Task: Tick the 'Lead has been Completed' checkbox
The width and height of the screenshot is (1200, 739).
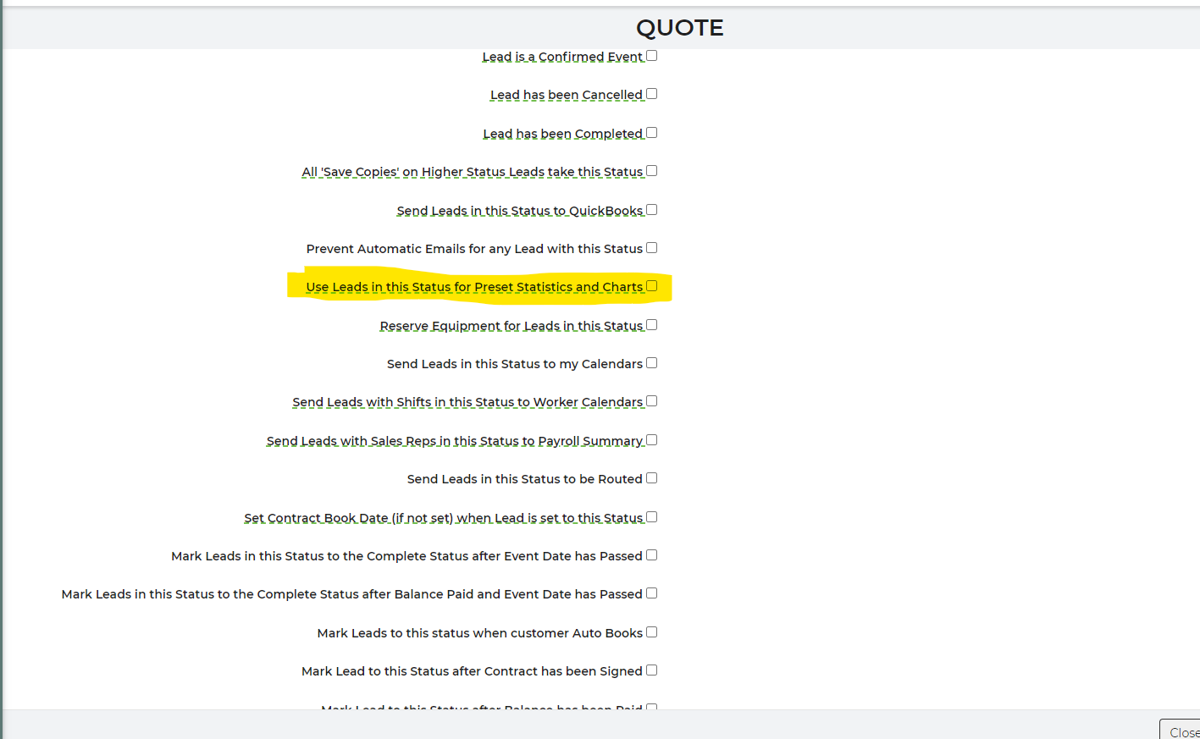Action: [651, 133]
